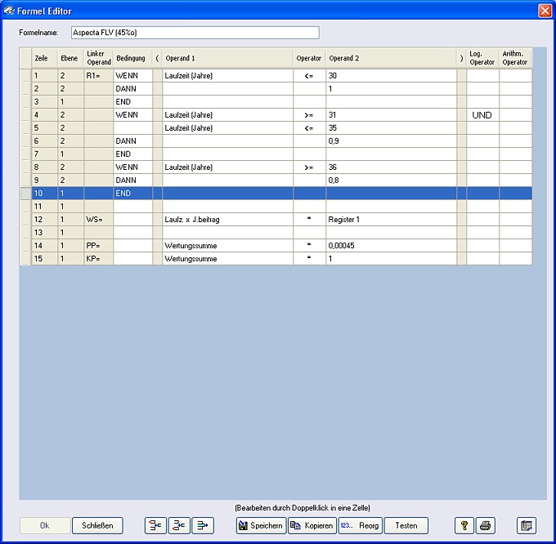
Task: Click the Schließen button
Action: (x=97, y=525)
